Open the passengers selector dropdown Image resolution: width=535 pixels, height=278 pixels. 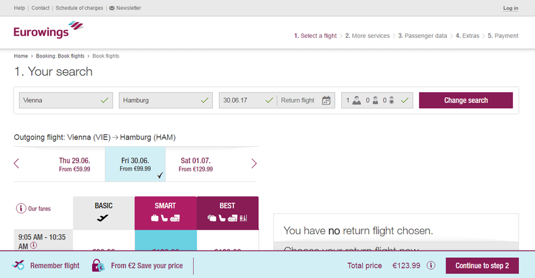coord(377,100)
